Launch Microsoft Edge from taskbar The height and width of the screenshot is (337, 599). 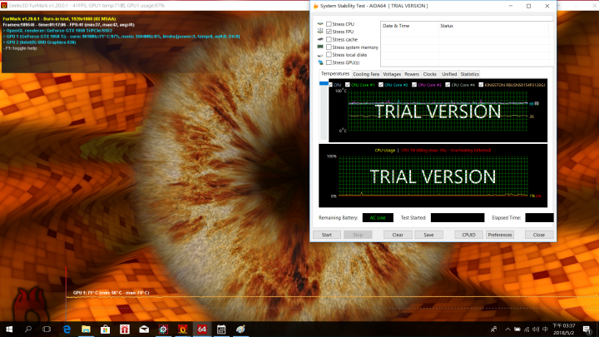(67, 329)
